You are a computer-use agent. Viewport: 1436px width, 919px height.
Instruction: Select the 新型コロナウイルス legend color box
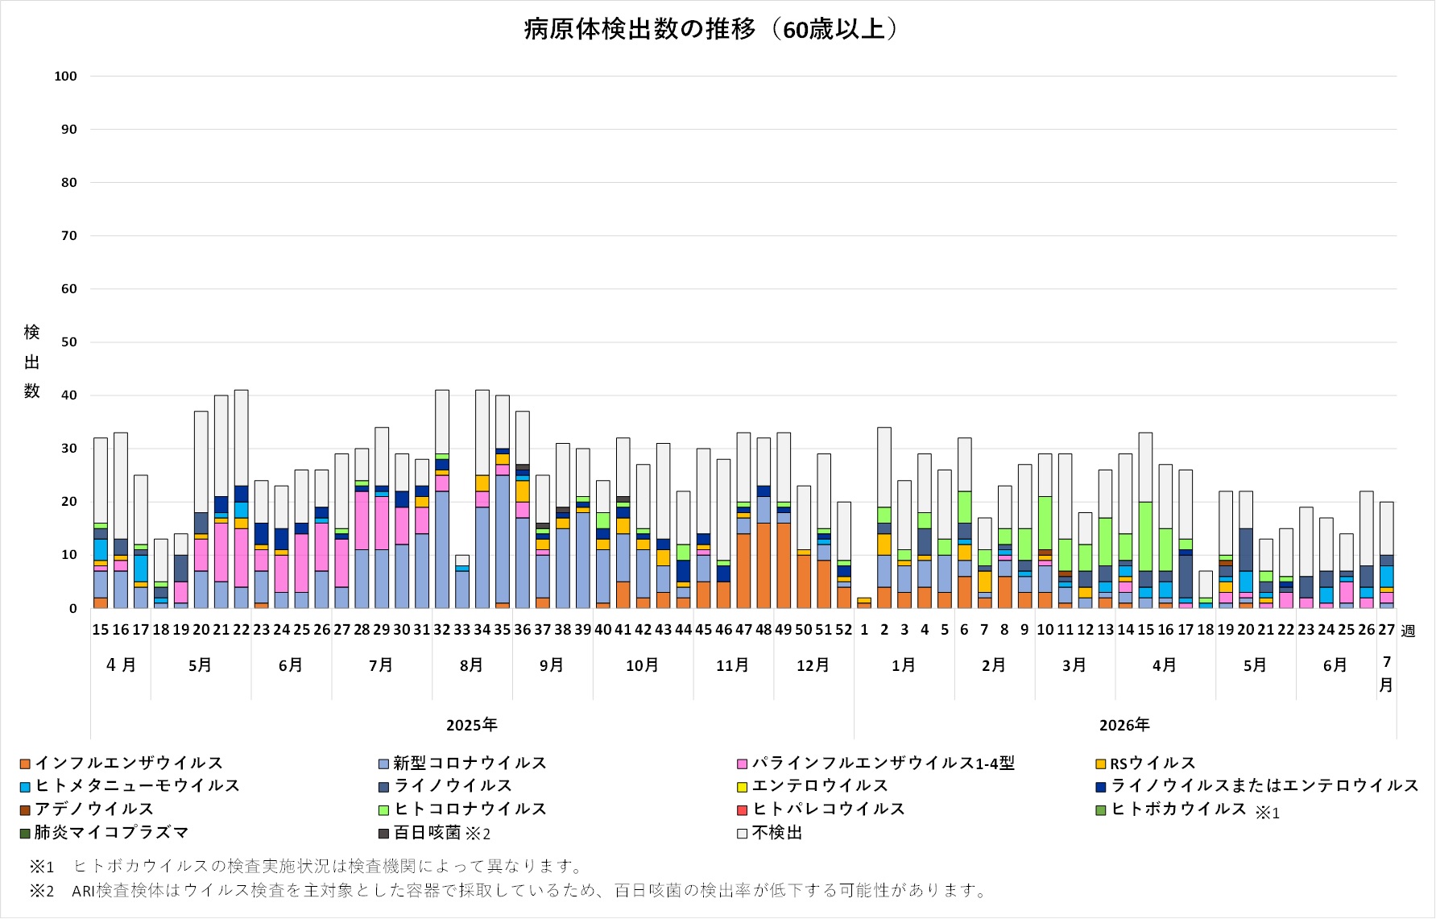[x=384, y=764]
